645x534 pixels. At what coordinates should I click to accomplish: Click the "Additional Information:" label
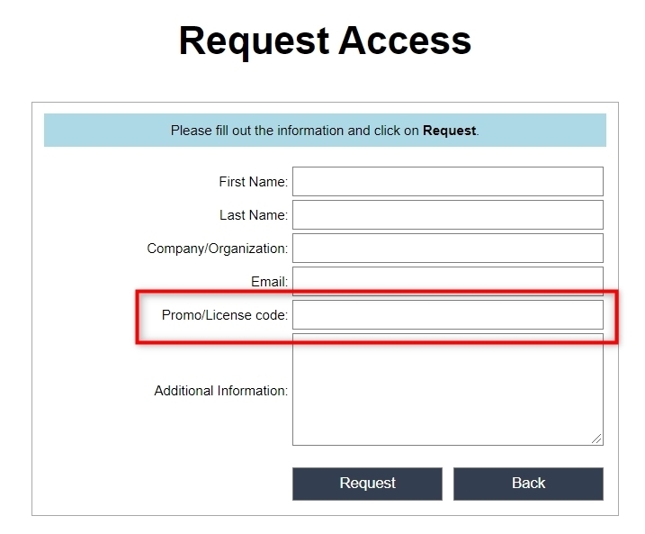point(220,391)
